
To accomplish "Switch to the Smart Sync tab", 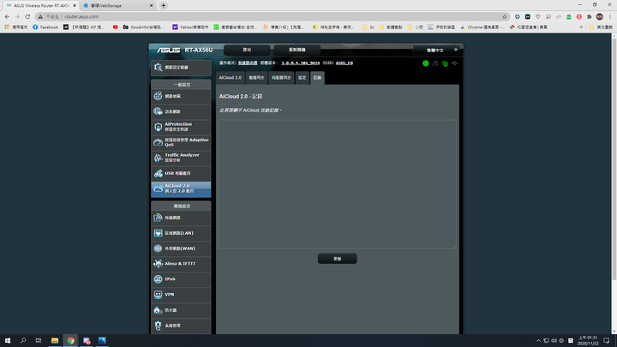I will [x=256, y=78].
